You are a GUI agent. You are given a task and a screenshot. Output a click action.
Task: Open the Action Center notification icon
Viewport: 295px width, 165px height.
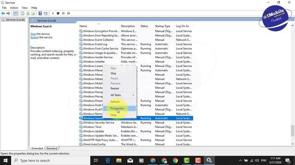[x=288, y=160]
